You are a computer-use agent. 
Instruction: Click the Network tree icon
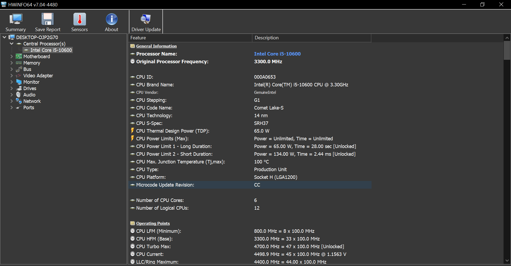click(x=19, y=101)
